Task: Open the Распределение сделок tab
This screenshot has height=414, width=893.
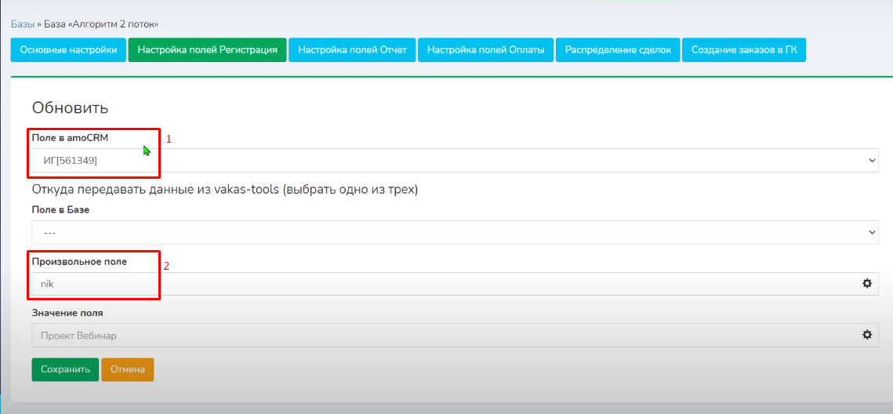Action: 618,50
